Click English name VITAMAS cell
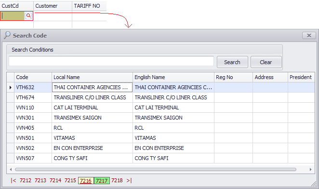This screenshot has height=189, width=319. click(x=173, y=138)
